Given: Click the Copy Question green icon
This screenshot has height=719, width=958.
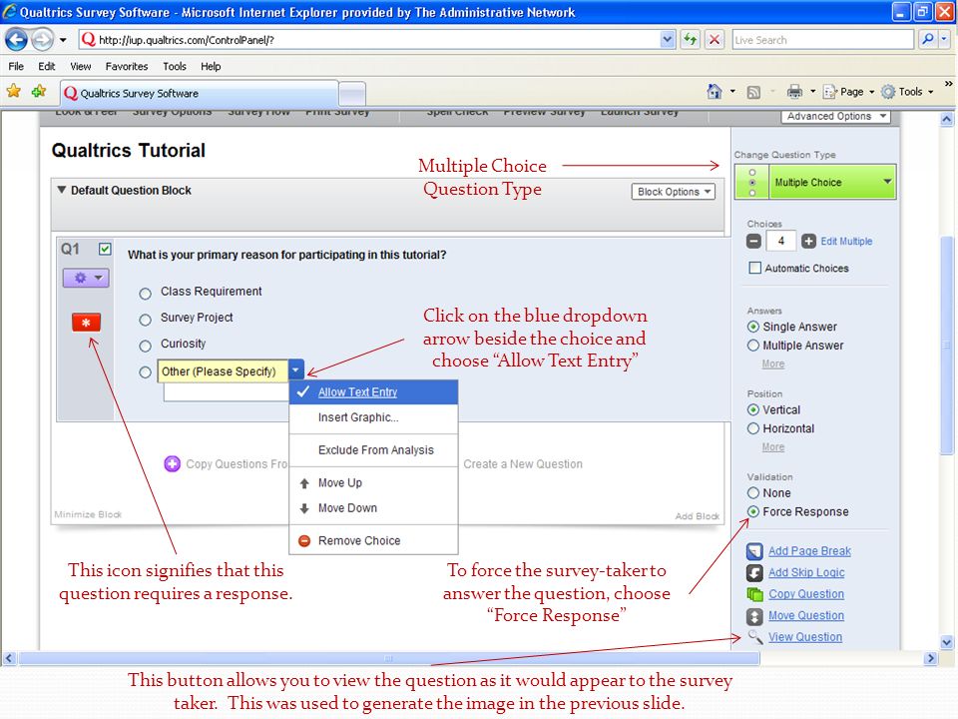Looking at the screenshot, I should point(754,594).
